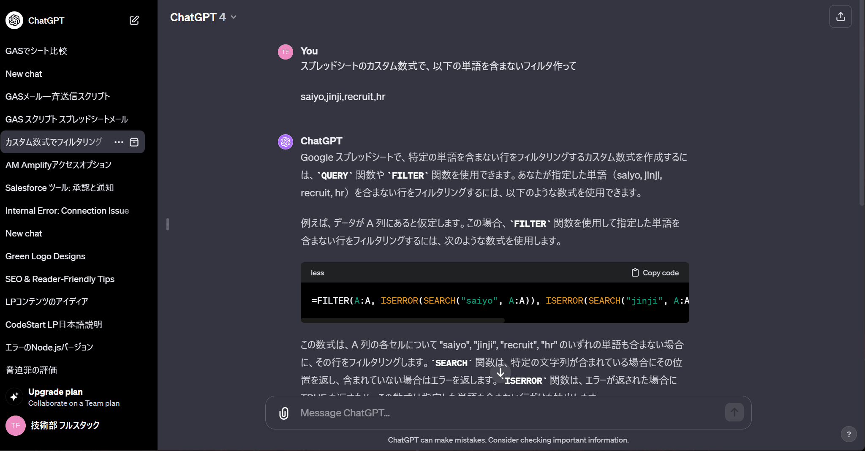Collapse the sidebar using the handle
This screenshot has height=451, width=865.
tap(168, 224)
